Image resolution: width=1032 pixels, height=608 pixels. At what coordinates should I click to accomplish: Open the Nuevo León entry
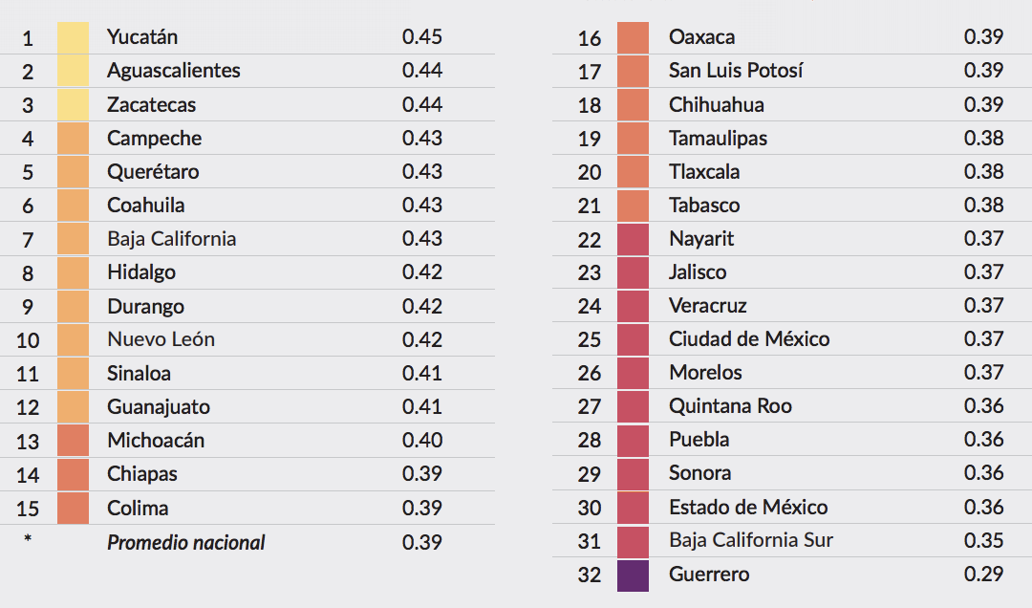click(x=161, y=339)
